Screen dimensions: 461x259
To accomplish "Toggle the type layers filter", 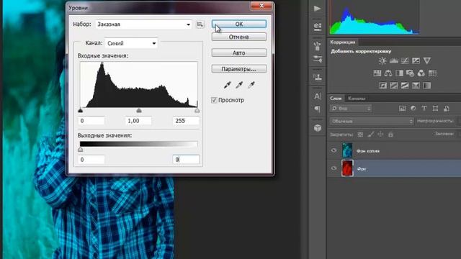I will (424, 109).
